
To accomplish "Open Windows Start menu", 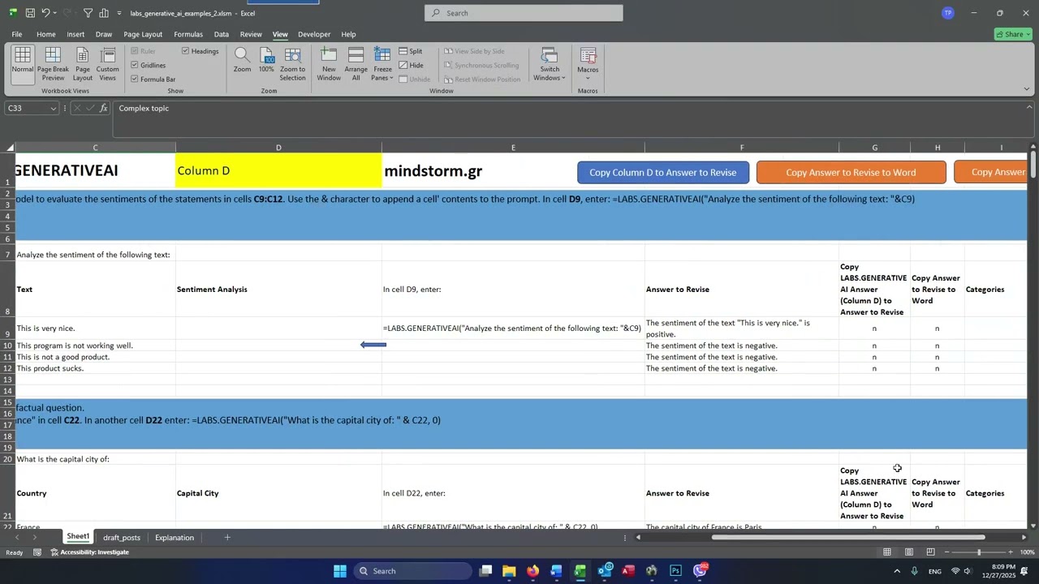I will (340, 571).
